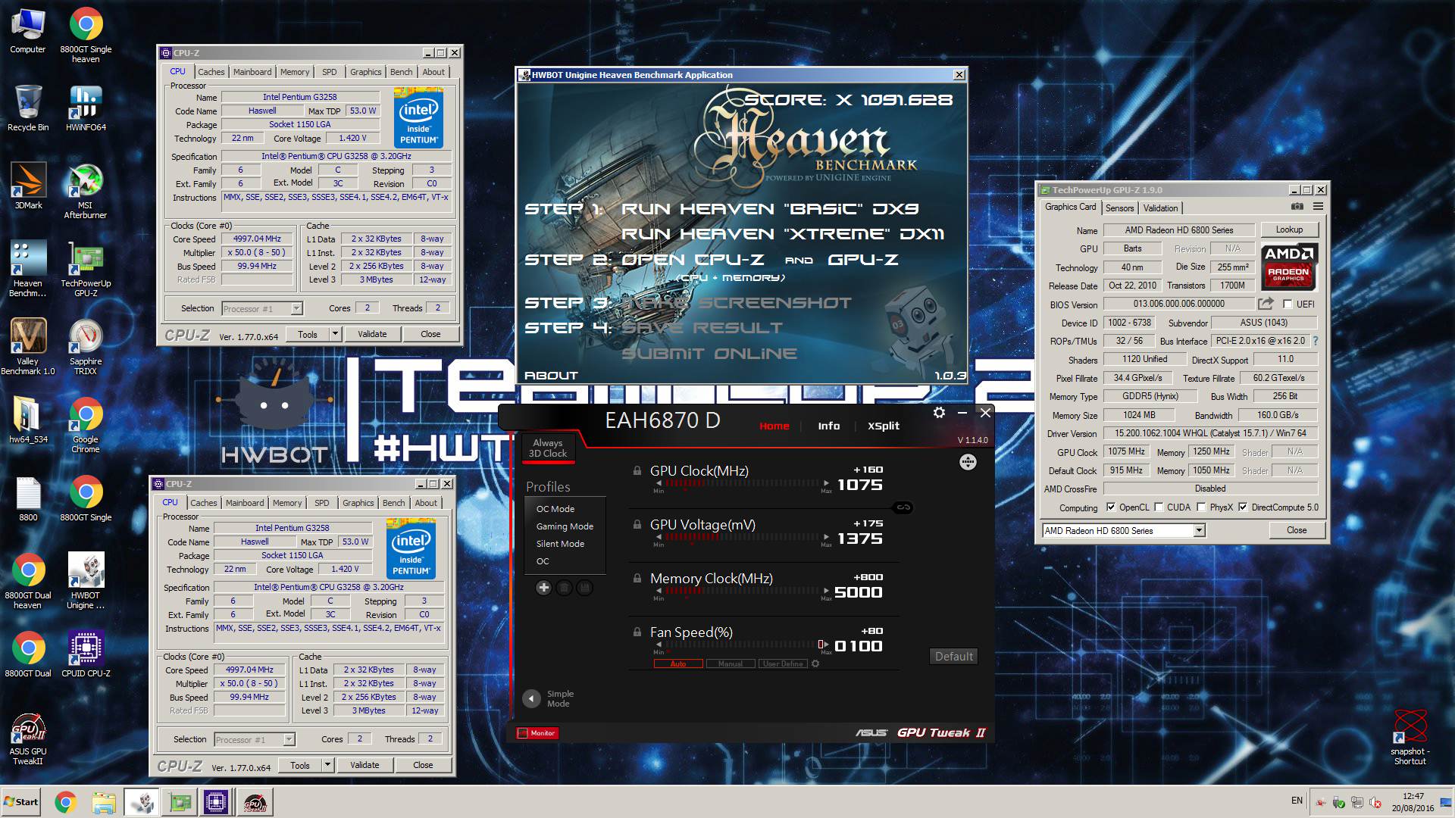Click the Memory Clock lock icon
This screenshot has width=1455, height=818.
point(637,578)
